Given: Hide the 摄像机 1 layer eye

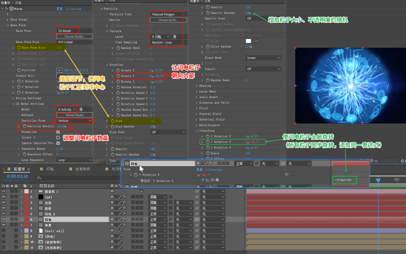Looking at the screenshot, I should [4, 191].
